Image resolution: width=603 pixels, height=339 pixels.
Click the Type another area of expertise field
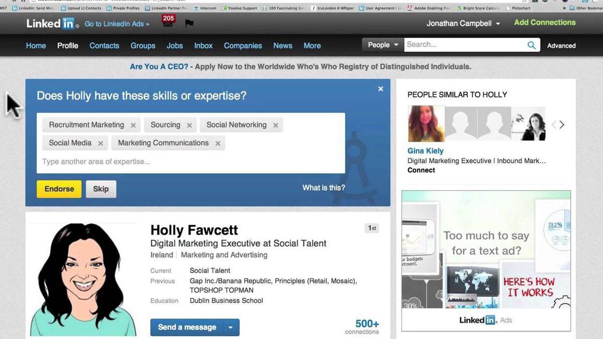191,162
